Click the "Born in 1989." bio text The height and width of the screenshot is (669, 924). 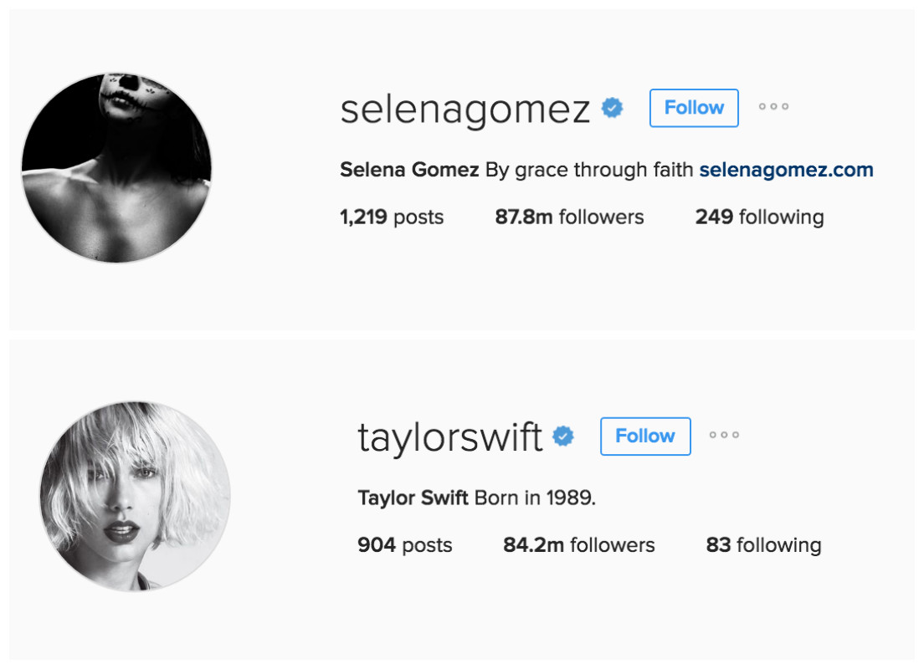click(535, 498)
